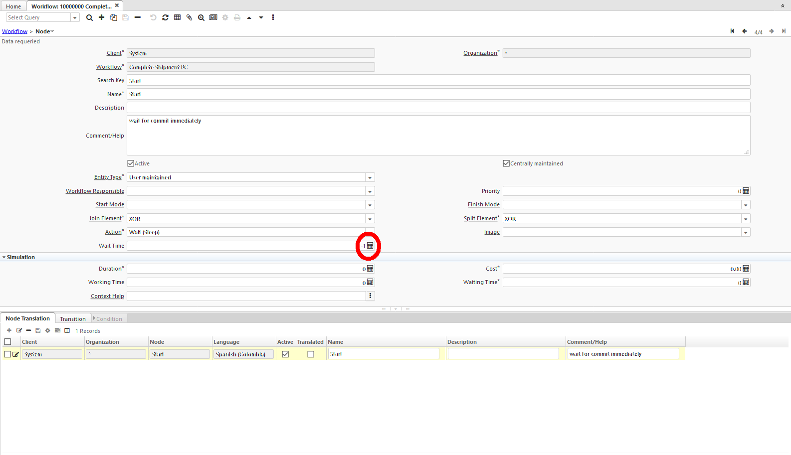Click into the Comment/Help text area
791x455 pixels.
(x=438, y=136)
